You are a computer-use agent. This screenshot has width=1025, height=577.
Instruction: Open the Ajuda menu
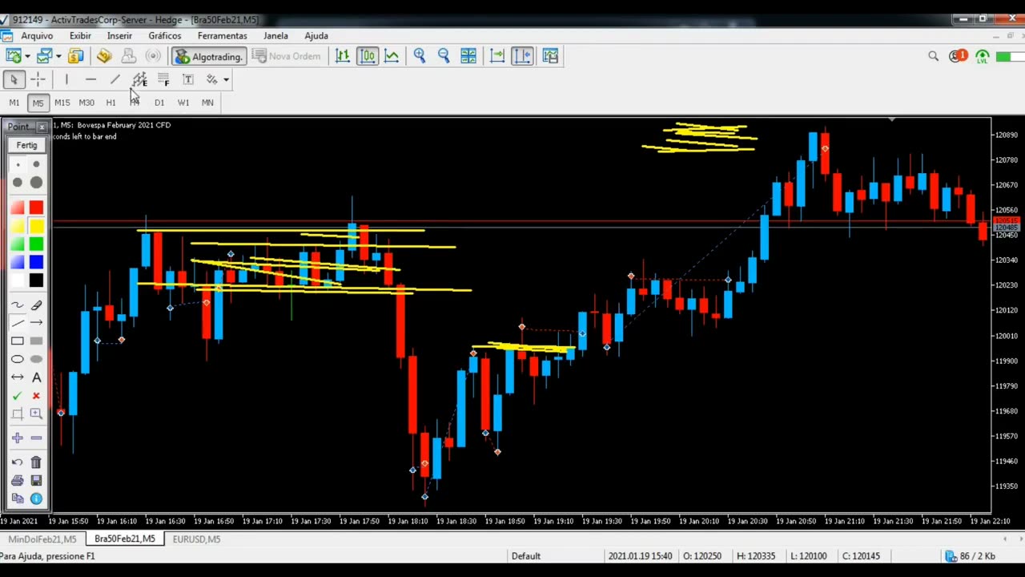316,35
